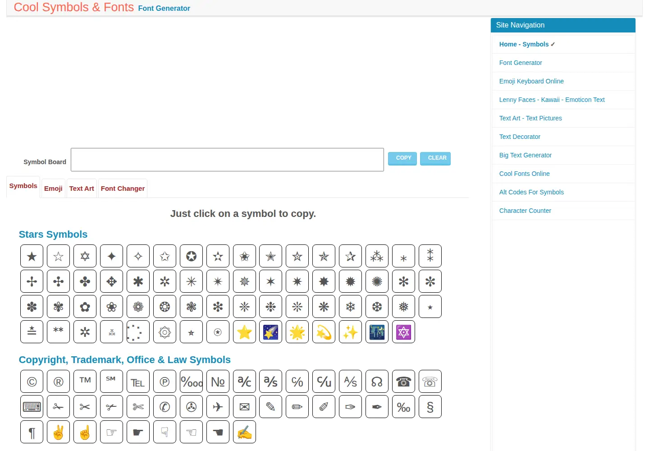Copy the trademark TM symbol
This screenshot has width=649, height=451.
point(85,382)
